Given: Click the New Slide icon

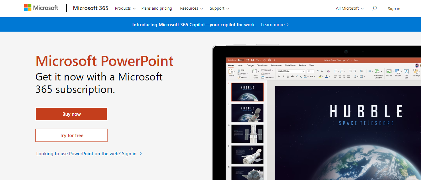Looking at the screenshot, I should (x=255, y=72).
